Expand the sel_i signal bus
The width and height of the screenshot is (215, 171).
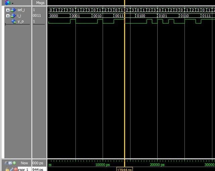pos(8,10)
